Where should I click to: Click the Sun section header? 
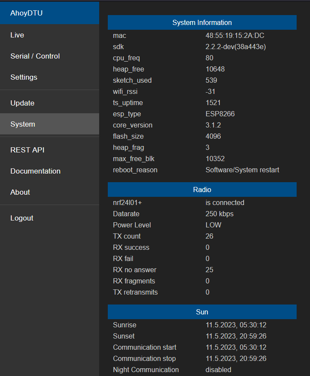click(202, 312)
